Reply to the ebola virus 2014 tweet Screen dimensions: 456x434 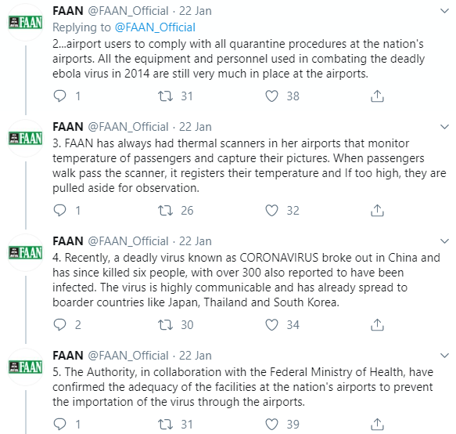pos(60,96)
